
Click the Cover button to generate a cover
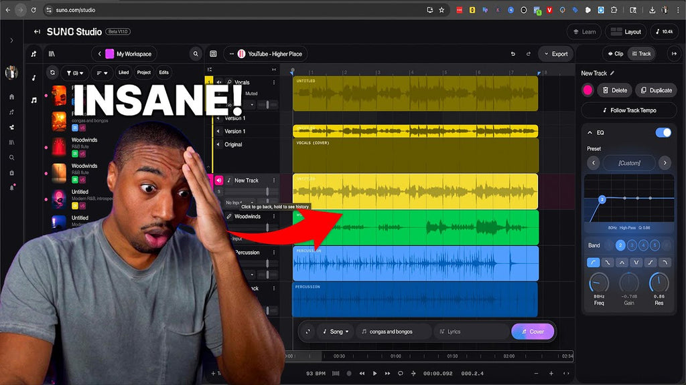(533, 332)
